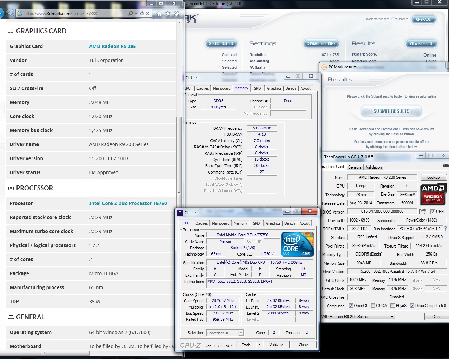The width and height of the screenshot is (449, 359).
Task: Switch to the Sensors tab in GPU-Z
Action: pos(355,167)
